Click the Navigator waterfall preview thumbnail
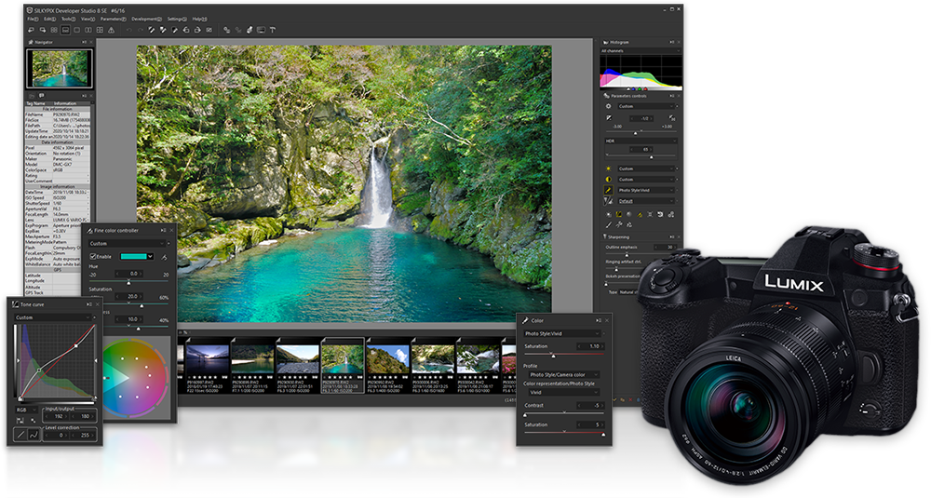931x498 pixels. (60, 68)
